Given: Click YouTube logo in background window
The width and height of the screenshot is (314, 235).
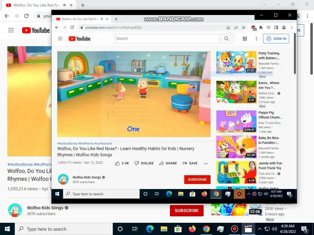Looking at the screenshot, I should [36, 30].
